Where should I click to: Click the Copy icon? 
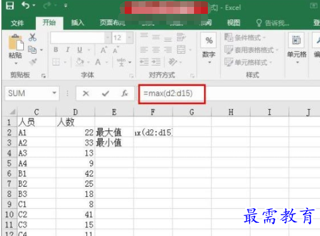(x=32, y=50)
